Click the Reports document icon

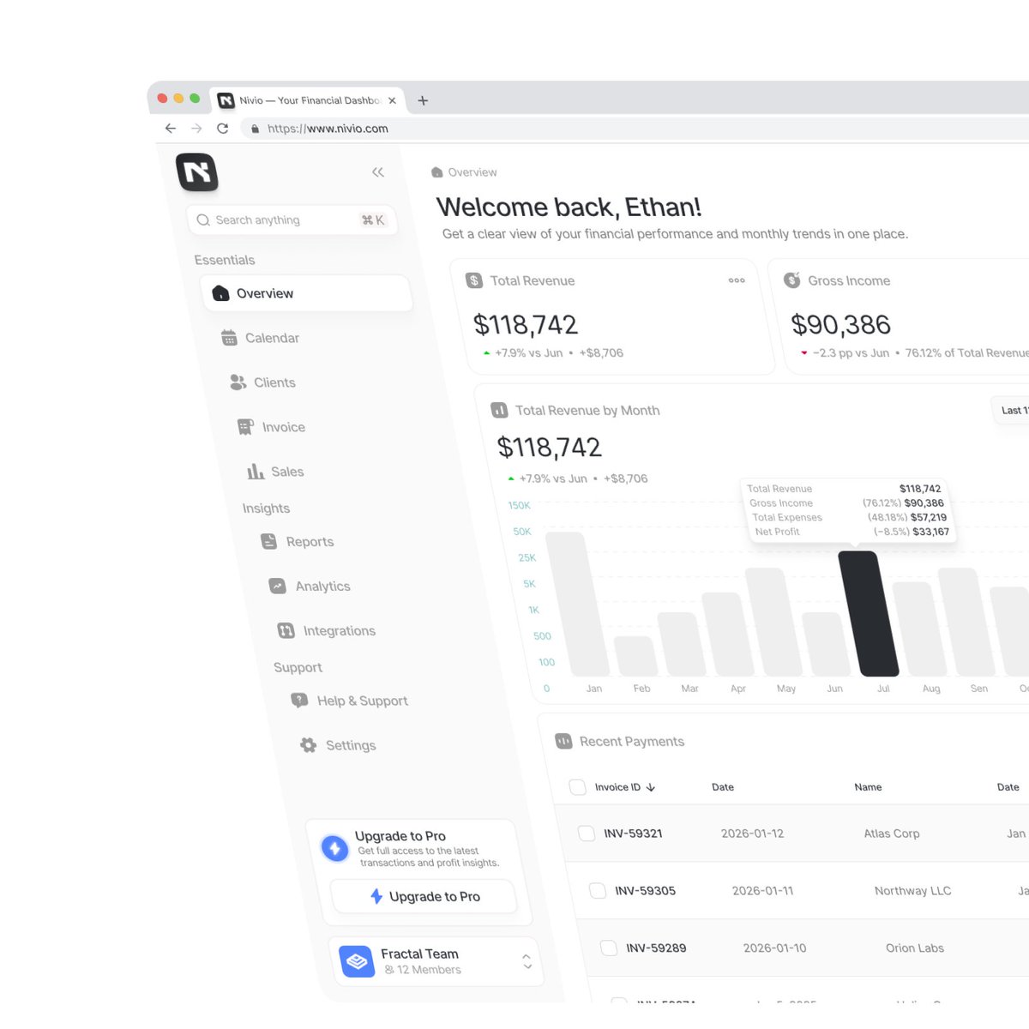(269, 542)
